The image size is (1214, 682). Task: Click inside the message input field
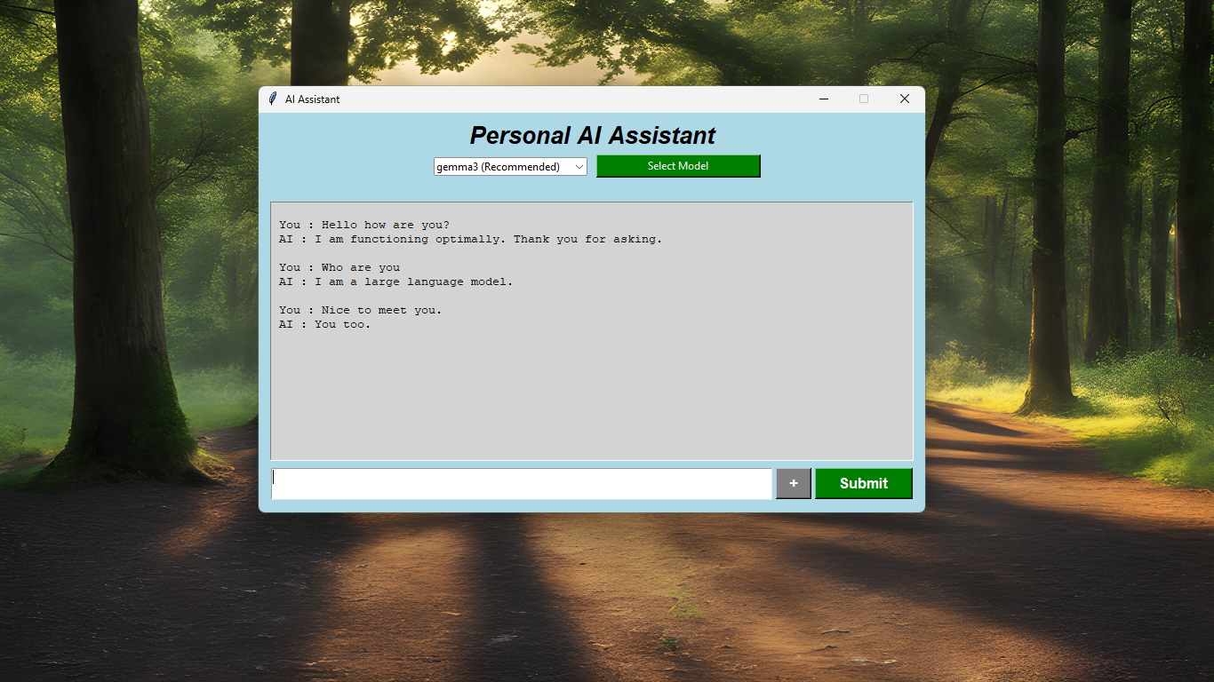523,483
